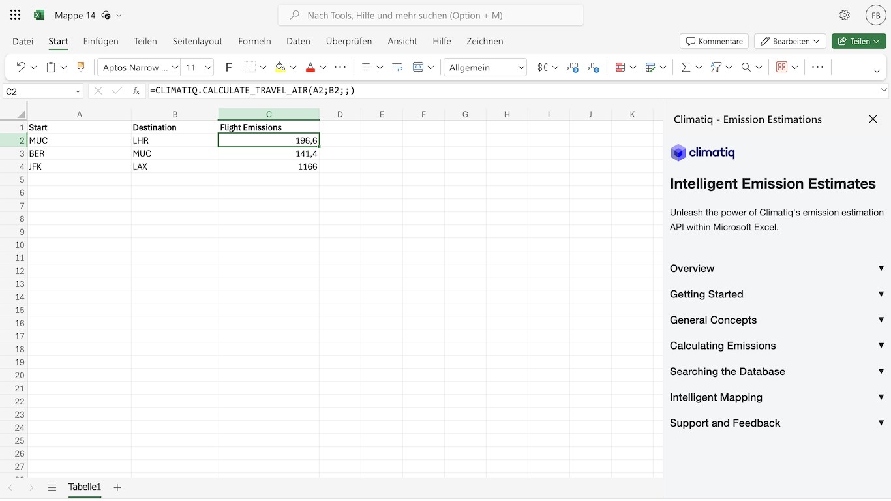Select the Tabelle1 sheet tab
The image size is (891, 501).
tap(85, 487)
